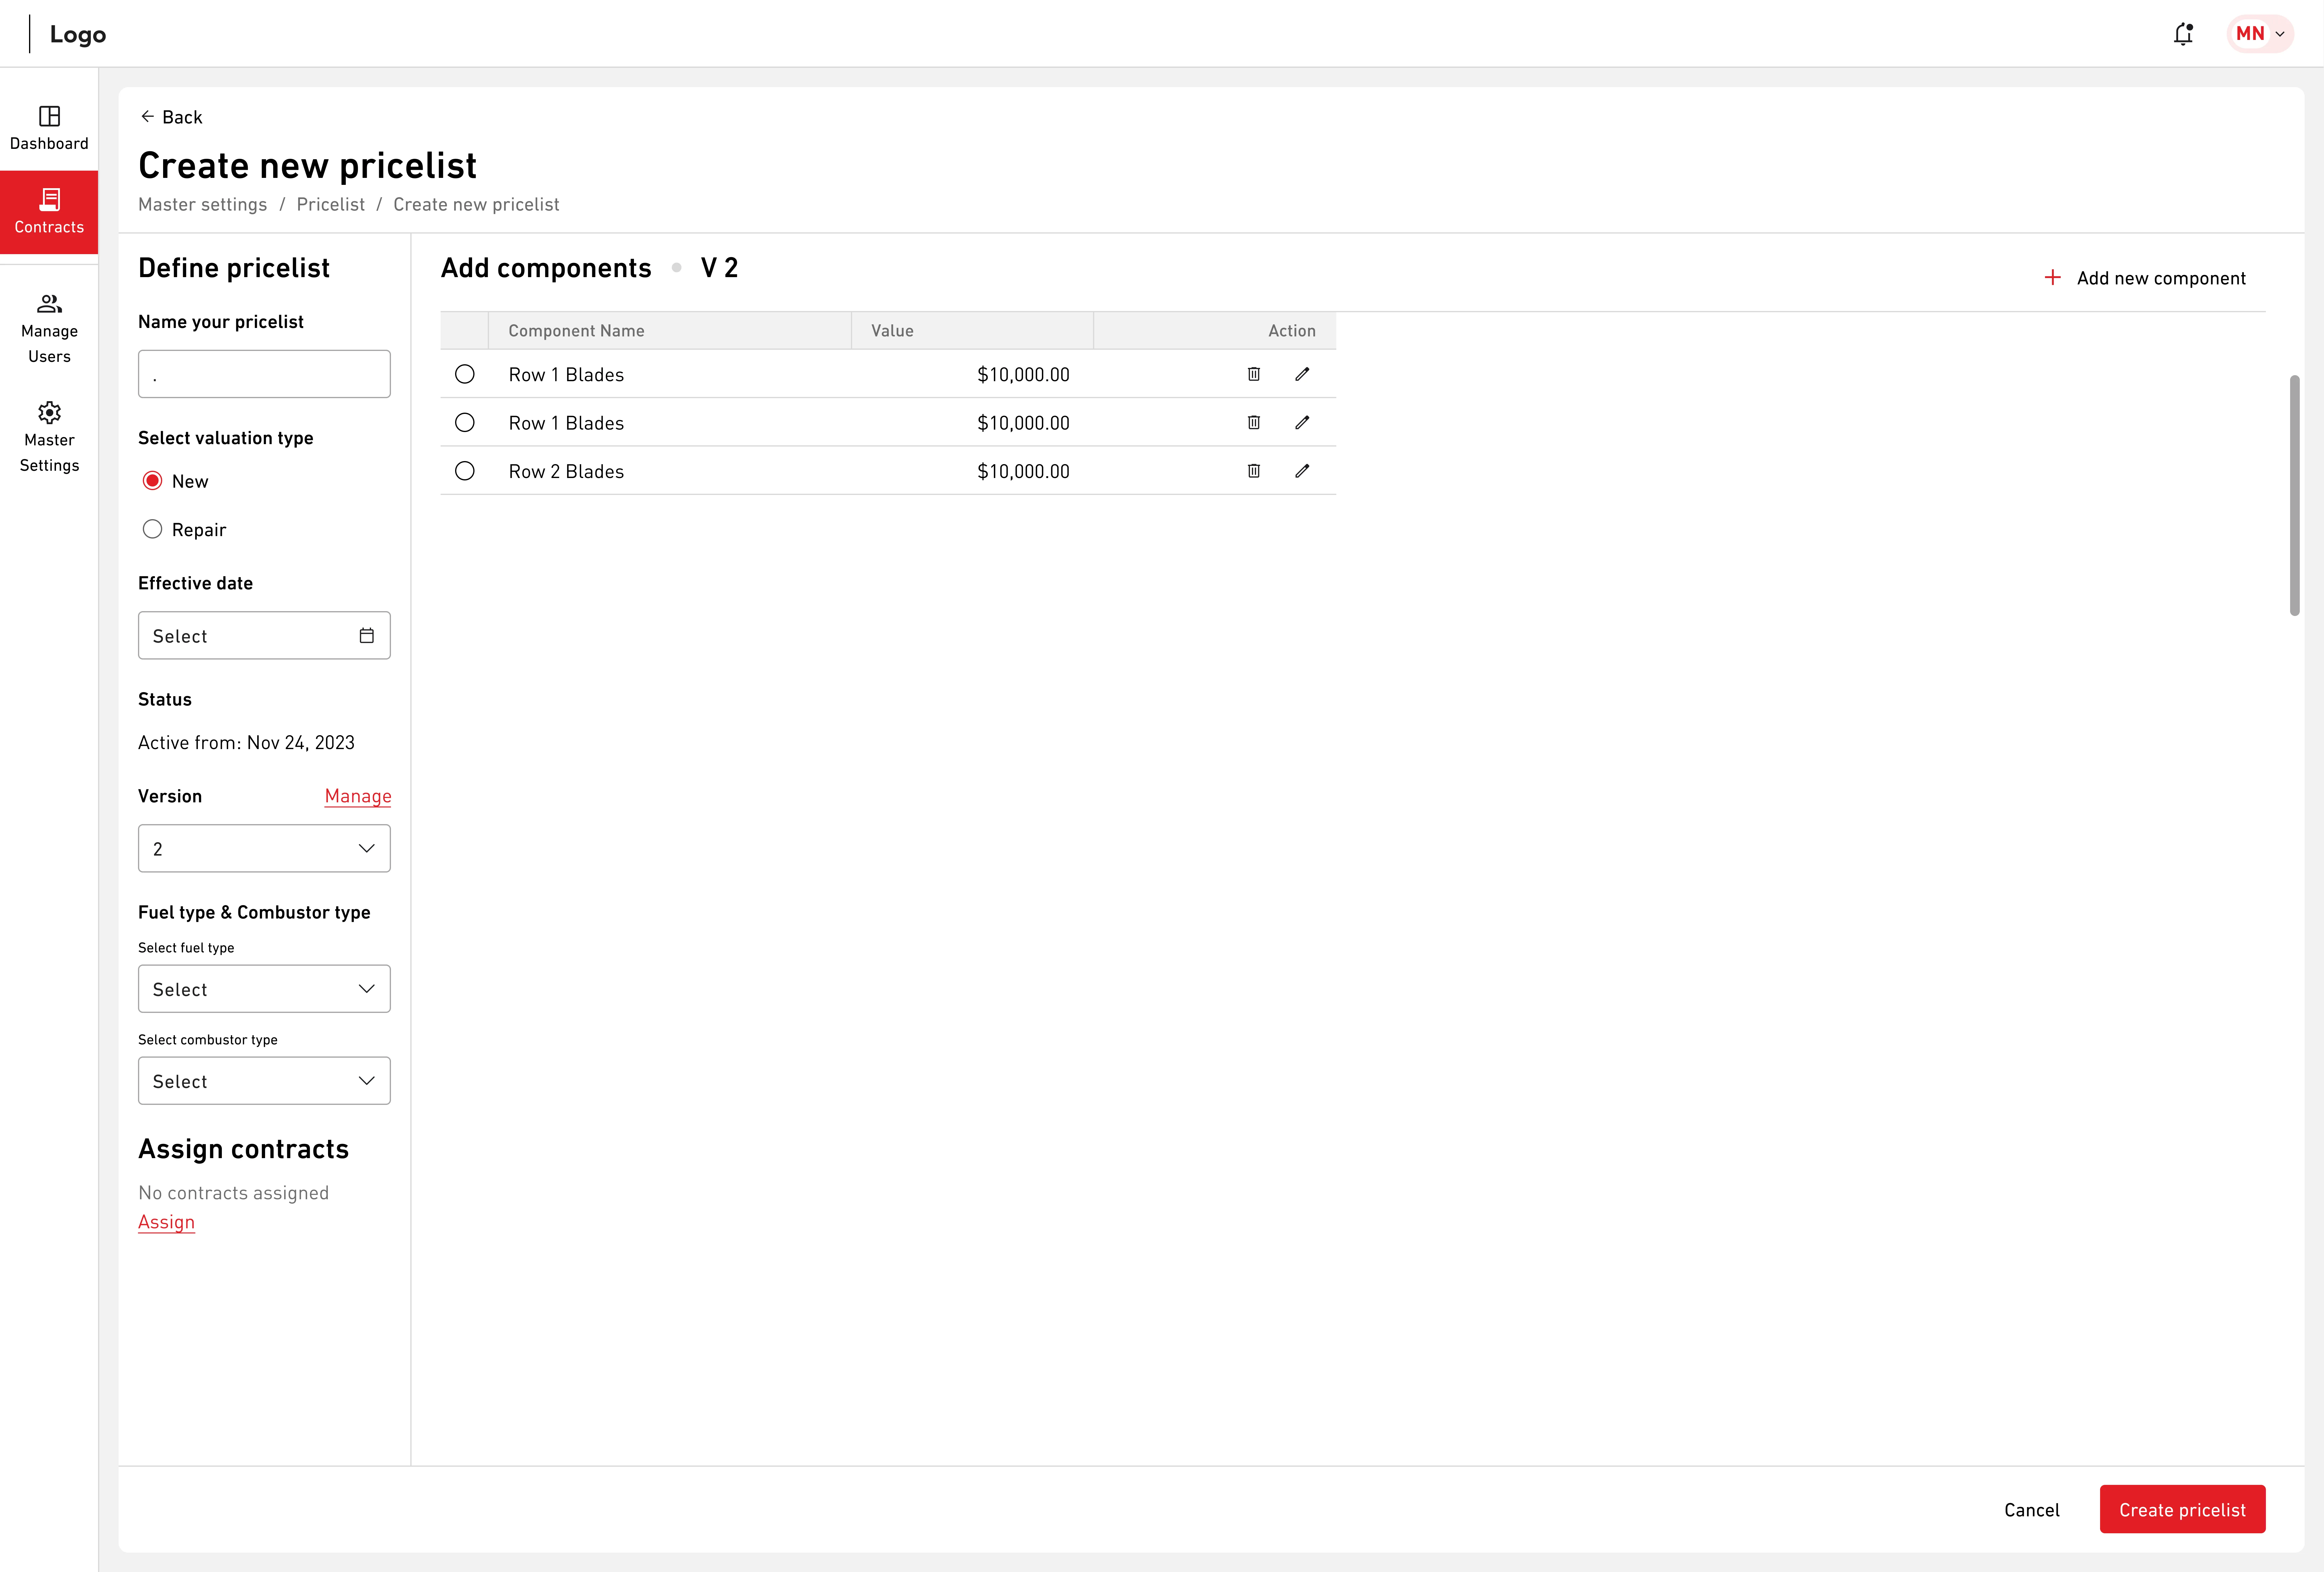Expand the Select fuel type dropdown

click(x=264, y=989)
